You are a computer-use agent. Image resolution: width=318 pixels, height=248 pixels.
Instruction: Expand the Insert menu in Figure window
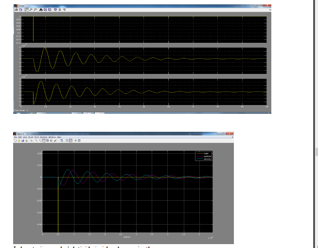click(x=31, y=137)
